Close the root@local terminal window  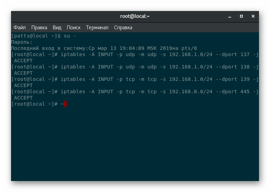253,16
